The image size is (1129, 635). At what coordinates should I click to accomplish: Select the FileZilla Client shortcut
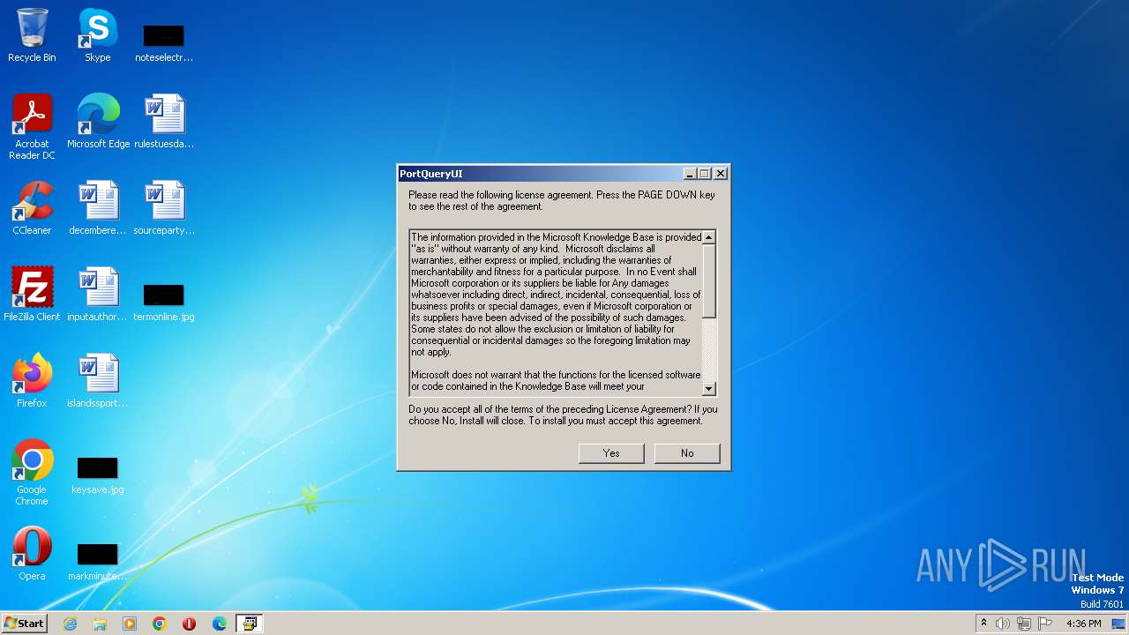[x=32, y=295]
